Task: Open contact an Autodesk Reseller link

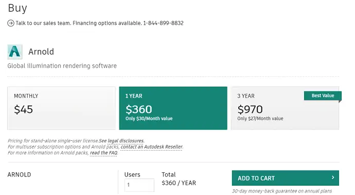Action: click(x=151, y=147)
